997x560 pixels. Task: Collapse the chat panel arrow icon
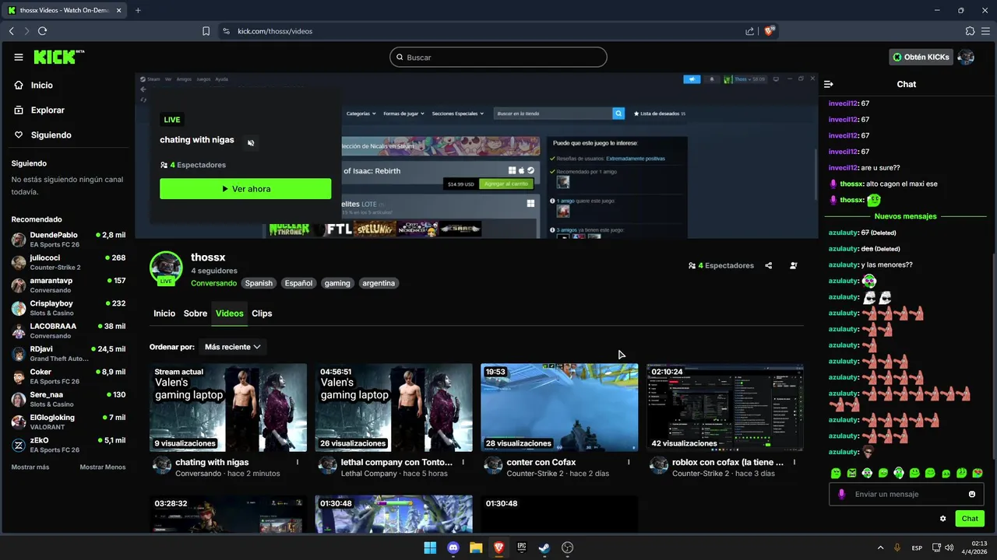tap(829, 84)
